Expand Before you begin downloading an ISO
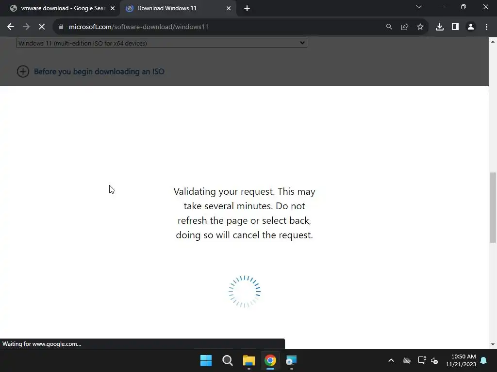This screenshot has height=372, width=497. coord(23,72)
